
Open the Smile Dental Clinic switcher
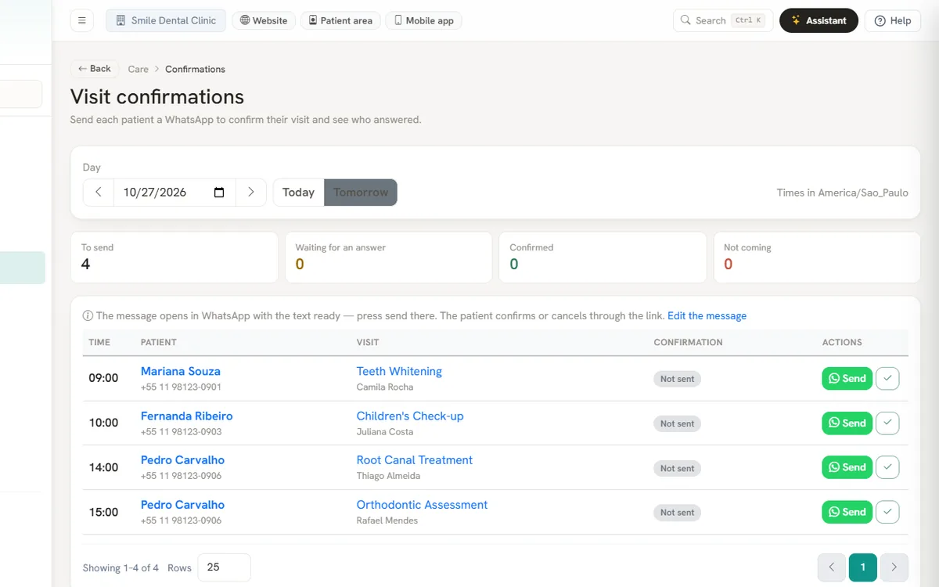click(166, 20)
